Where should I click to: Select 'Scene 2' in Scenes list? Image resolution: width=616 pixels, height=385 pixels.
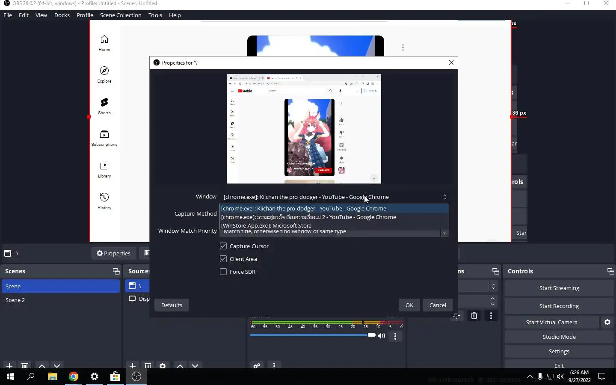click(61, 300)
